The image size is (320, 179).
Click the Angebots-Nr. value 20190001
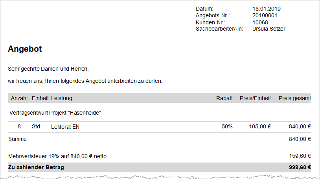(265, 15)
